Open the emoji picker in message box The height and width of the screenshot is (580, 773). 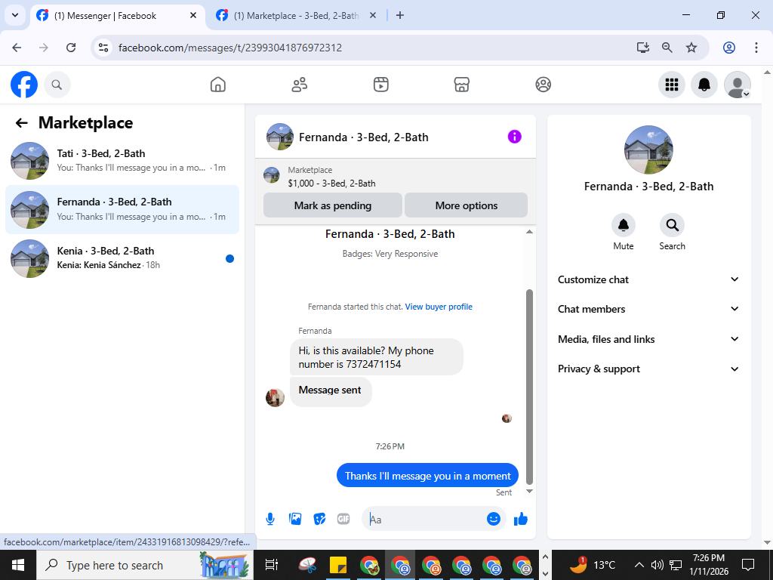click(x=494, y=519)
